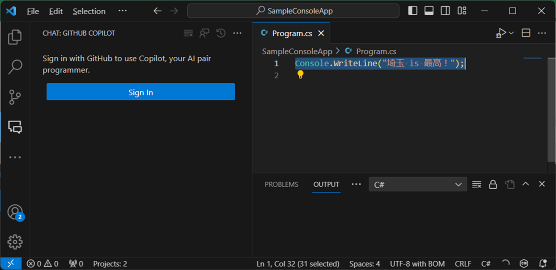Click the loading spinner status bar item
Screen dimensions: 556x270
[505, 264]
